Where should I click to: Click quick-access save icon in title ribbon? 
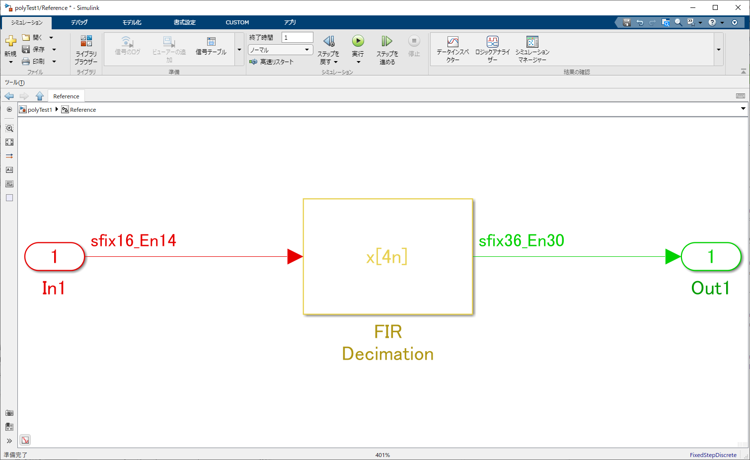(x=626, y=22)
